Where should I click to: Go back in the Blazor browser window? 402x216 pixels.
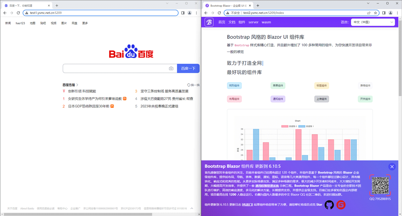coord(206,13)
